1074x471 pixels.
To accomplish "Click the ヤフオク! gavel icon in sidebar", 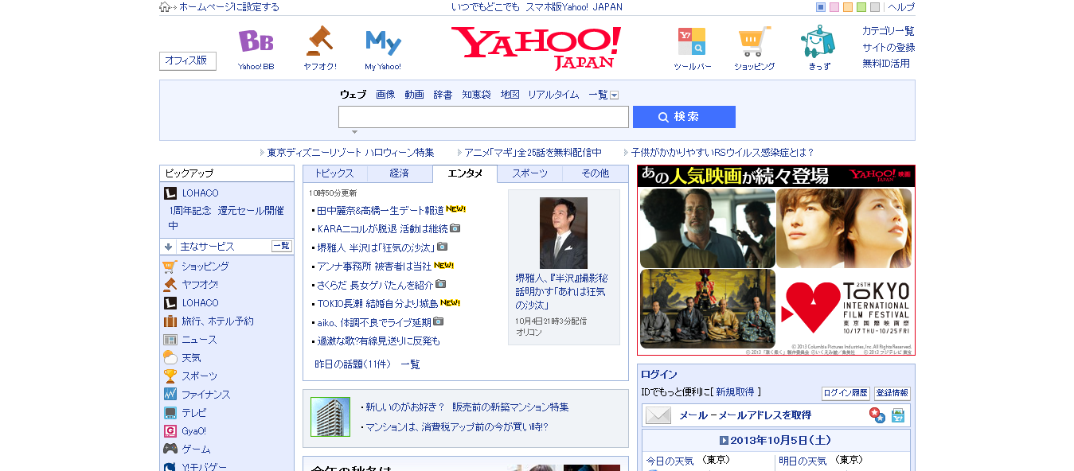I will pyautogui.click(x=170, y=285).
